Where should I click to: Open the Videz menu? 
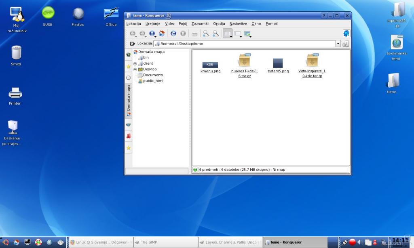click(x=170, y=24)
